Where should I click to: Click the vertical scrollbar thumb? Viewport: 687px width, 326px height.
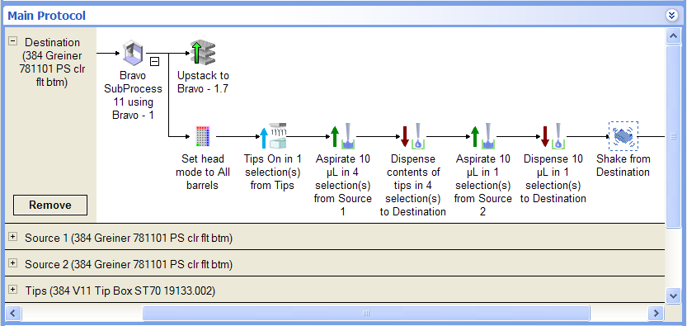pos(673,136)
